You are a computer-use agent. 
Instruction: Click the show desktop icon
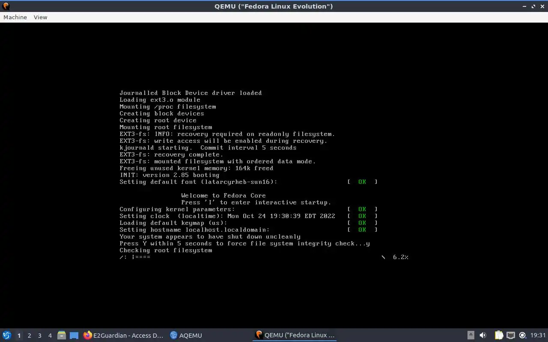pyautogui.click(x=74, y=335)
